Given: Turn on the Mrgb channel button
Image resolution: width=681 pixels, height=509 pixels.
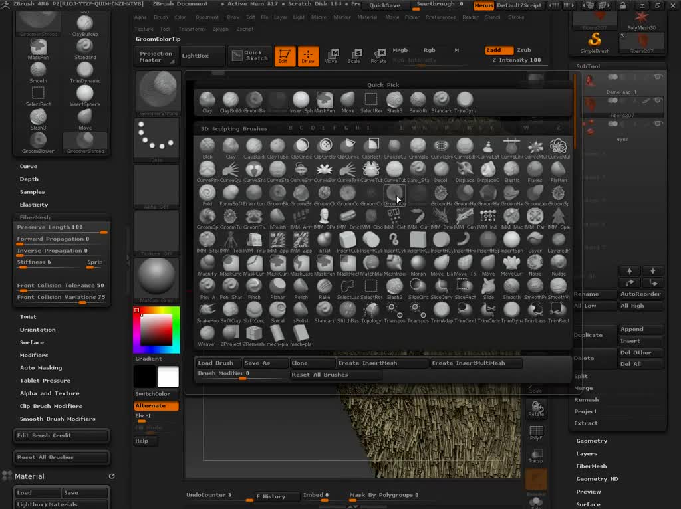Looking at the screenshot, I should pos(400,50).
